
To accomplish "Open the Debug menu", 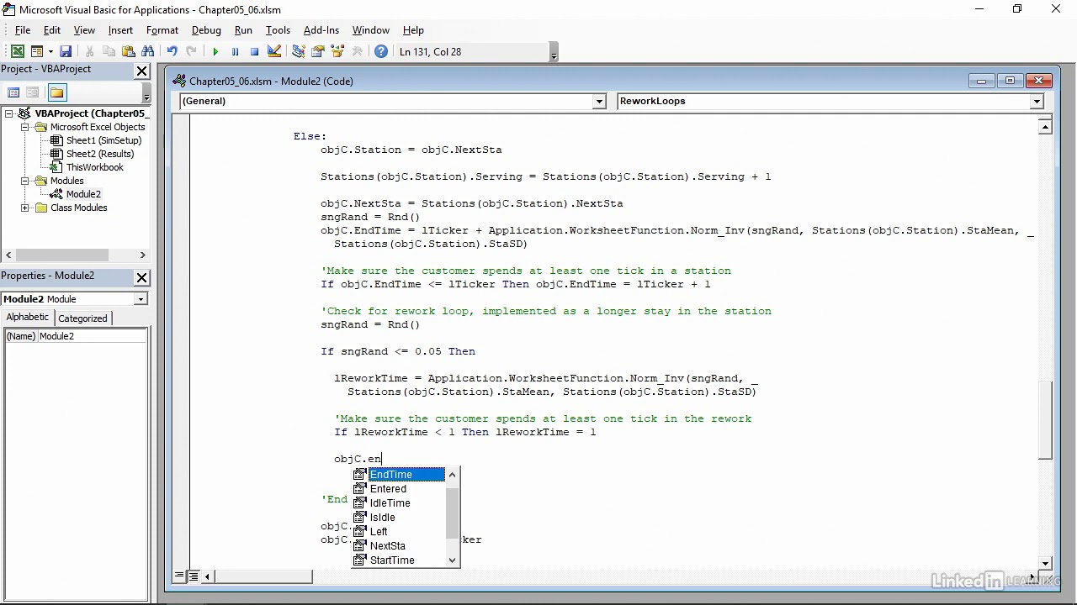I will pos(206,30).
